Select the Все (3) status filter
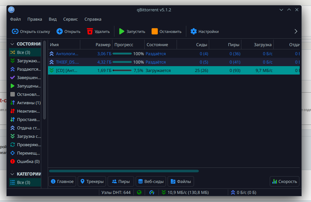311x202 pixels. [x=25, y=53]
